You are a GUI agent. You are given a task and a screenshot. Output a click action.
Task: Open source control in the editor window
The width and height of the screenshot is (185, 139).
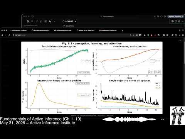[37, 21]
